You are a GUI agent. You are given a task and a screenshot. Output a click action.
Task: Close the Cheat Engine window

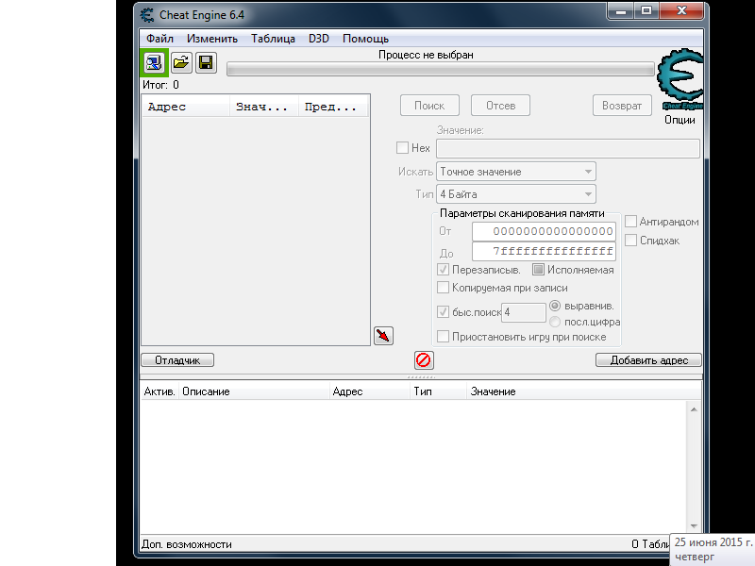tap(681, 11)
